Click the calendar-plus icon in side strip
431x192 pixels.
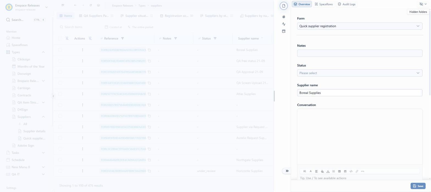tap(284, 31)
